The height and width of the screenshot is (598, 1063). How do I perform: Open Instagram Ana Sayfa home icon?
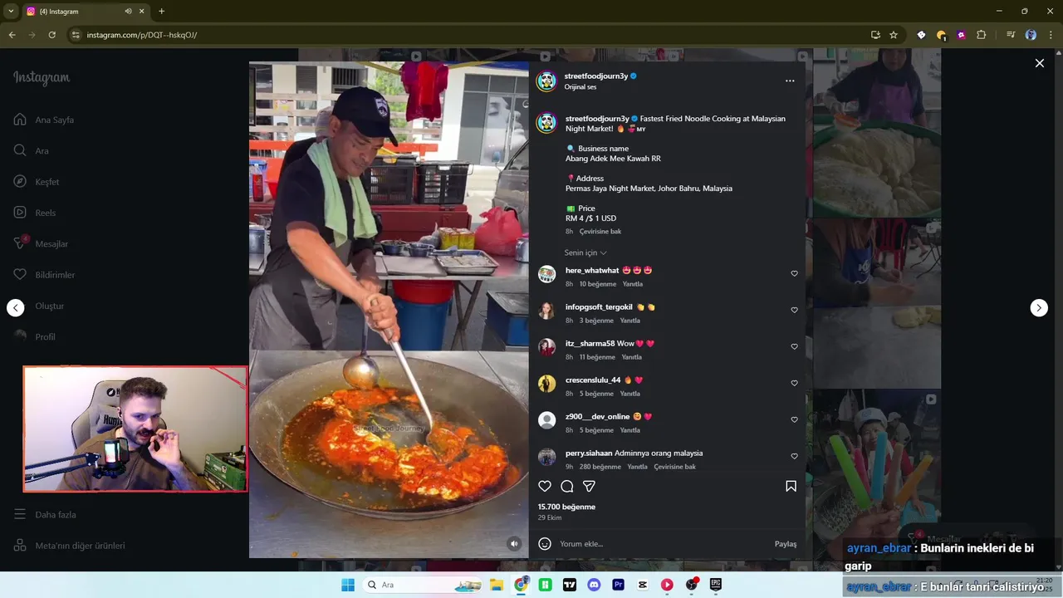tap(20, 120)
